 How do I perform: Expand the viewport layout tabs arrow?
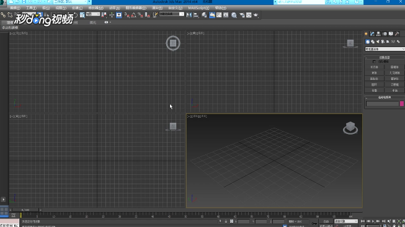[x=3, y=199]
